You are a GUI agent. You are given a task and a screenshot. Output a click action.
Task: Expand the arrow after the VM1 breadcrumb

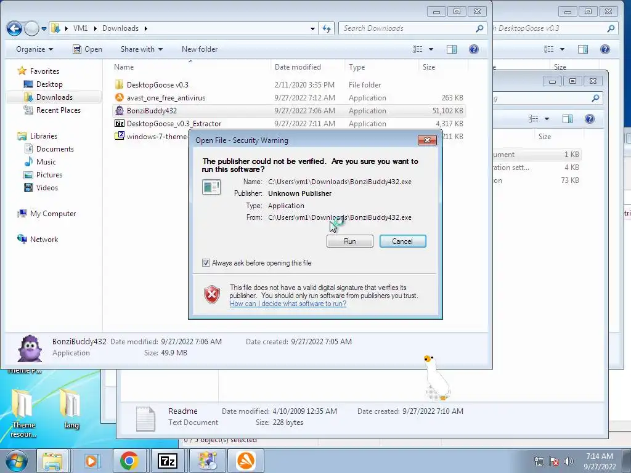(96, 28)
